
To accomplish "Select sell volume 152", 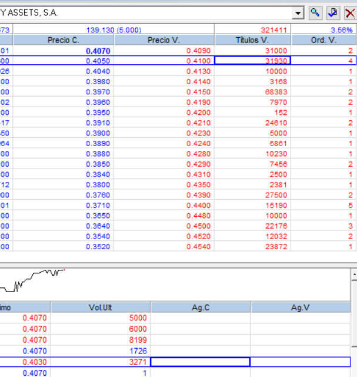I will [x=281, y=113].
